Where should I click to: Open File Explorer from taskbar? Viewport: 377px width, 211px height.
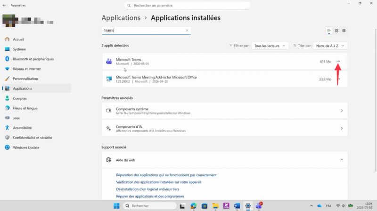pyautogui.click(x=215, y=206)
